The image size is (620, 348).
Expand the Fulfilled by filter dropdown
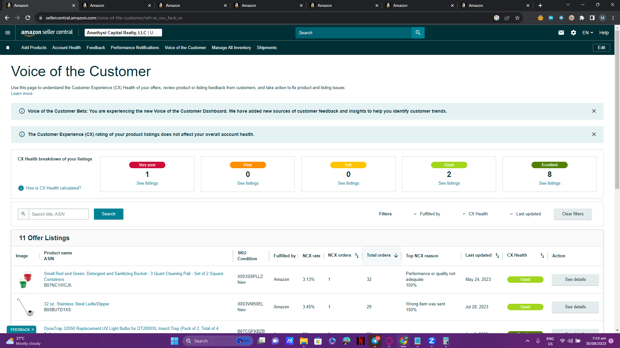point(427,214)
